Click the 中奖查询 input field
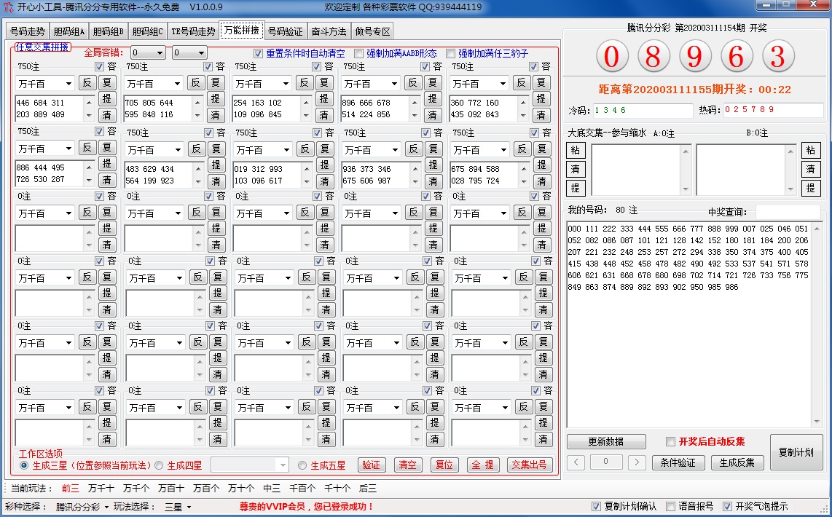Image resolution: width=832 pixels, height=517 pixels. point(787,211)
